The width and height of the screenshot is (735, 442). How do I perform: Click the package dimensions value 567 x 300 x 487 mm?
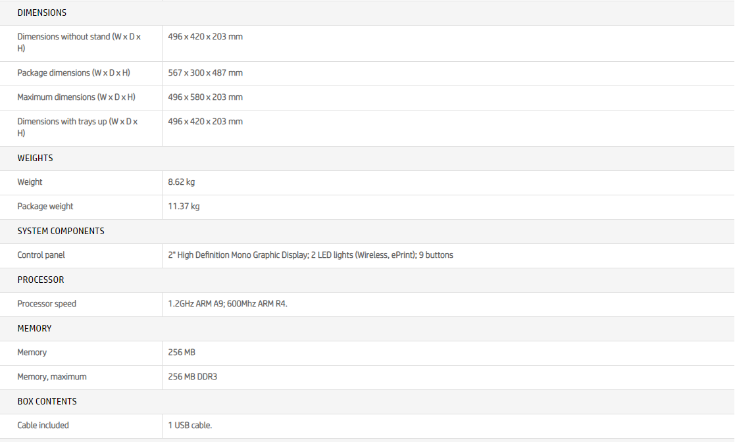coord(205,73)
